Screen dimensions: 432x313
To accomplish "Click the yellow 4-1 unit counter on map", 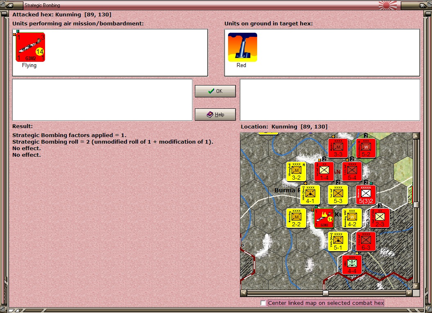I will coord(310,195).
